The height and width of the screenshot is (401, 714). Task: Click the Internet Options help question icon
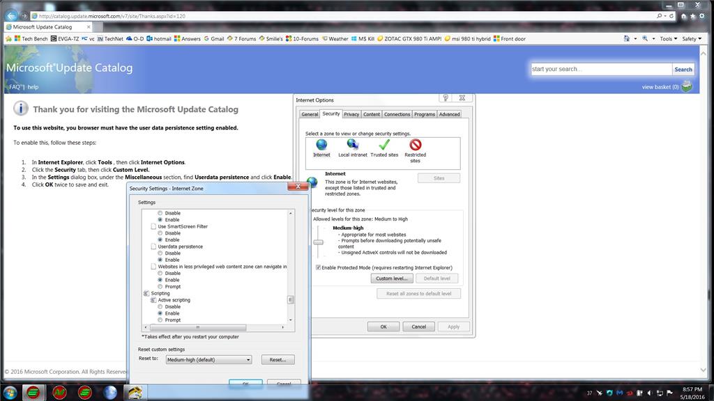click(x=446, y=97)
